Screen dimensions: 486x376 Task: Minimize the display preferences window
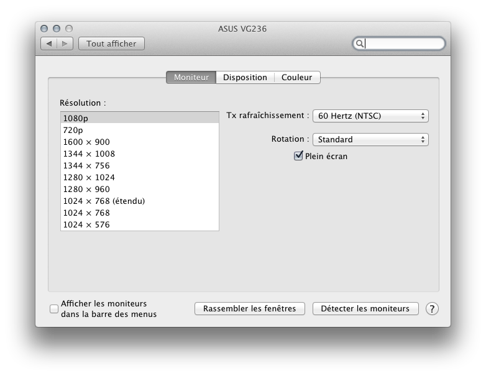click(x=57, y=29)
